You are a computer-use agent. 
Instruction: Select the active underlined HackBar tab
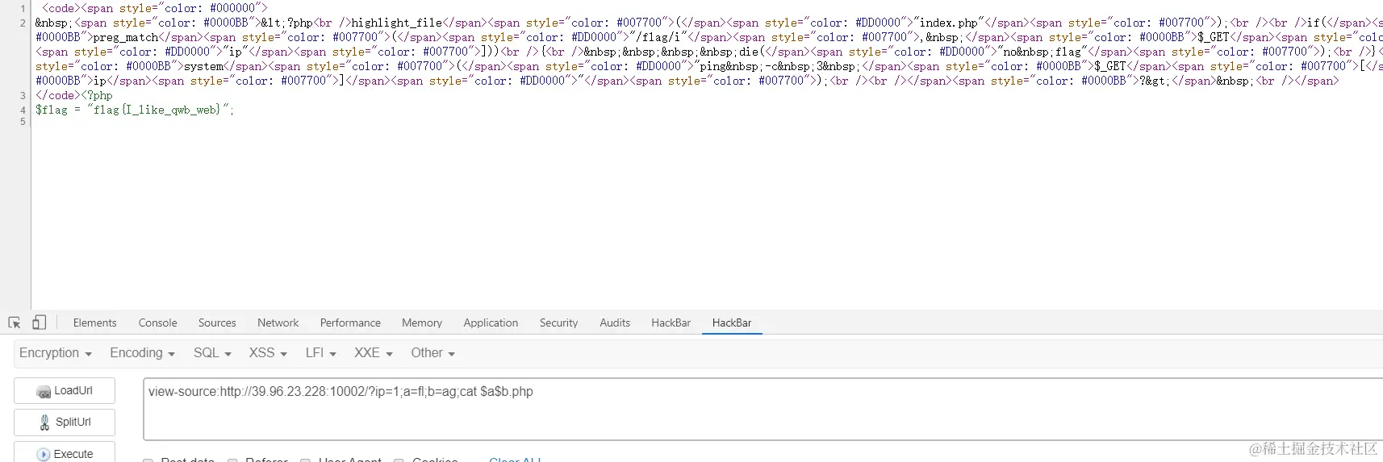732,323
